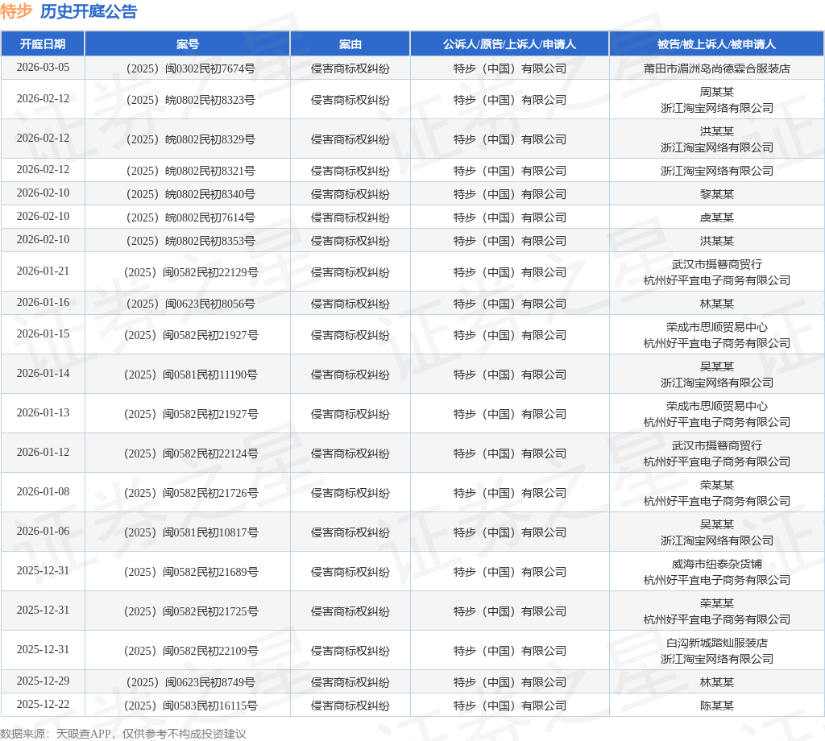Image resolution: width=825 pixels, height=741 pixels.
Task: Select the date 2025-12-29
Action: tap(43, 681)
